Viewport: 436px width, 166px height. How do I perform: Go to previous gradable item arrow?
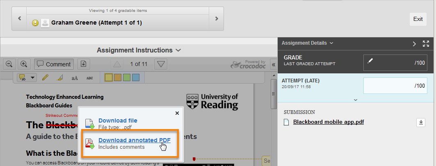pos(19,18)
